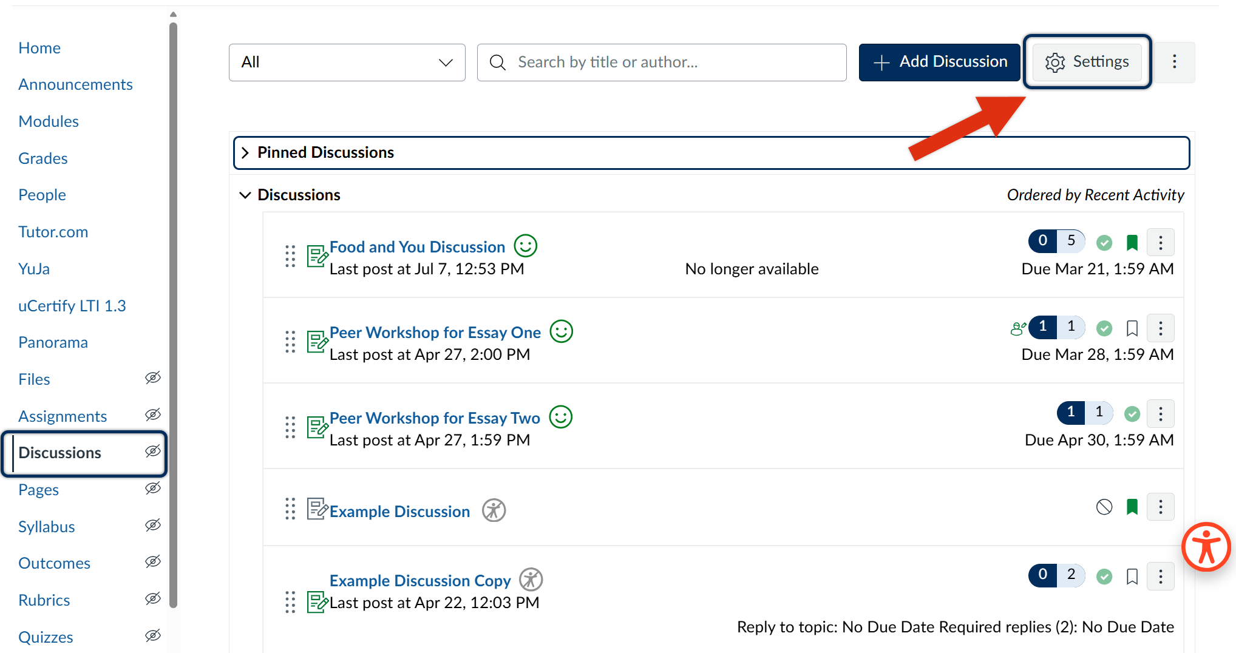The width and height of the screenshot is (1236, 653).
Task: Subscribe to Example Discussion Copy
Action: pyautogui.click(x=1132, y=577)
